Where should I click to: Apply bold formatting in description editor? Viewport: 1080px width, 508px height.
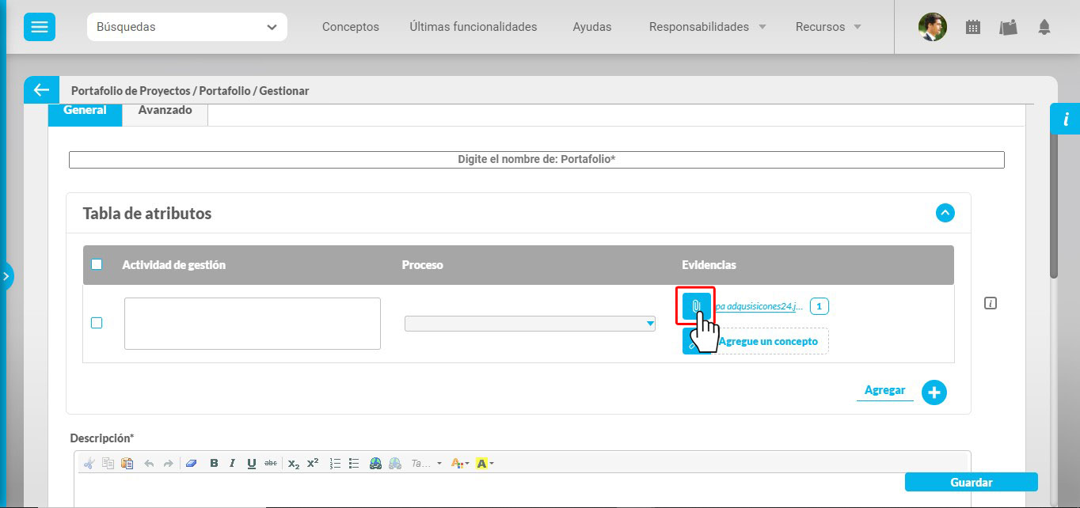tap(214, 464)
